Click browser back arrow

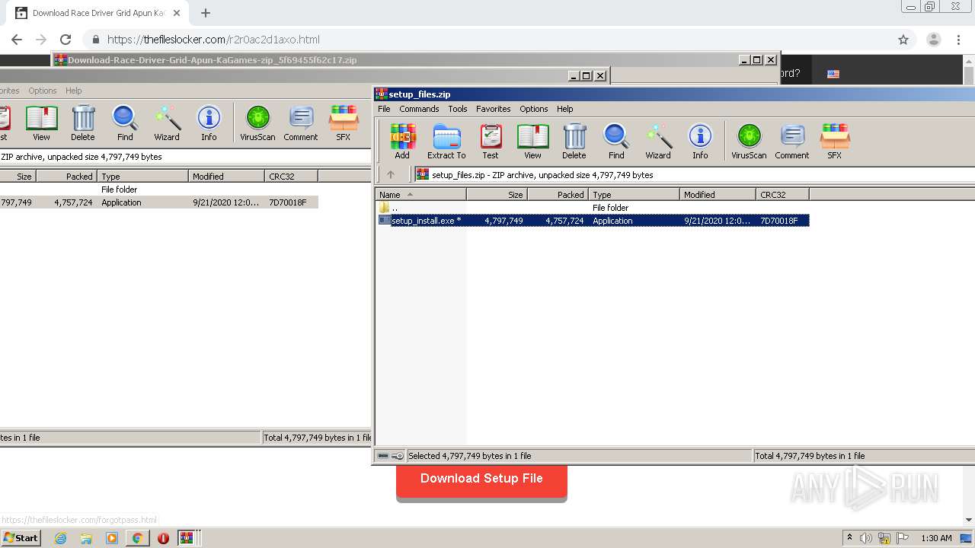coord(17,40)
